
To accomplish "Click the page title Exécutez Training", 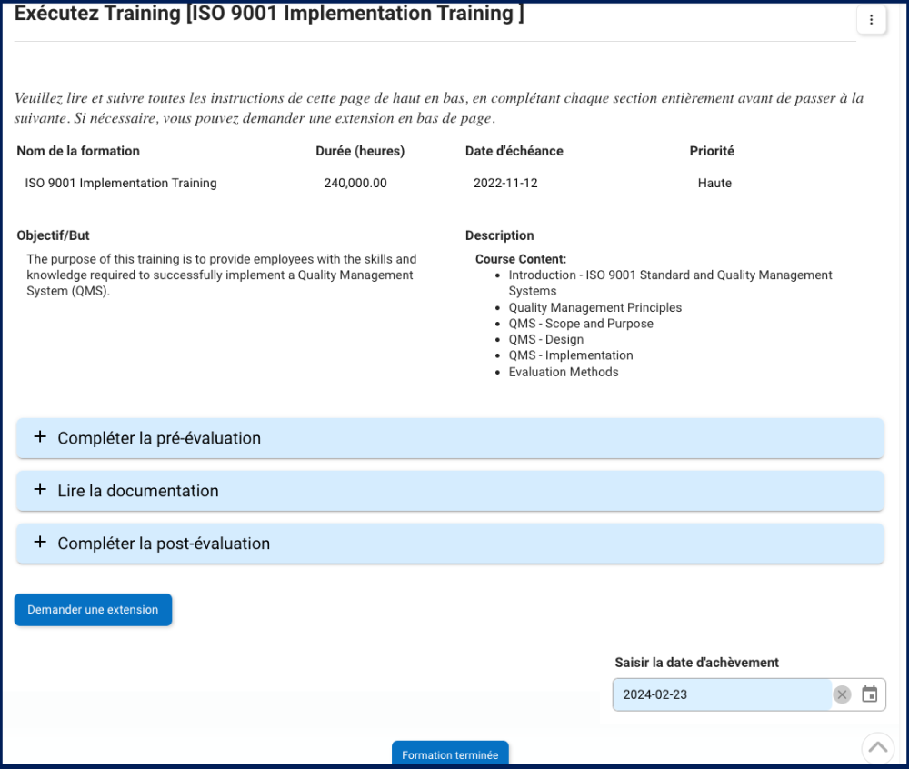I will [x=268, y=14].
